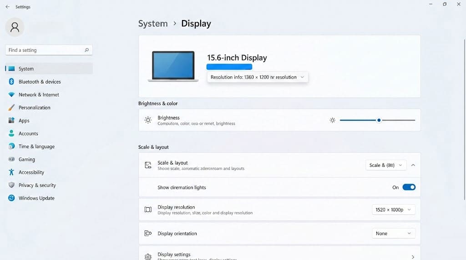Click the Accounts person icon
This screenshot has width=466, height=260.
pos(11,134)
